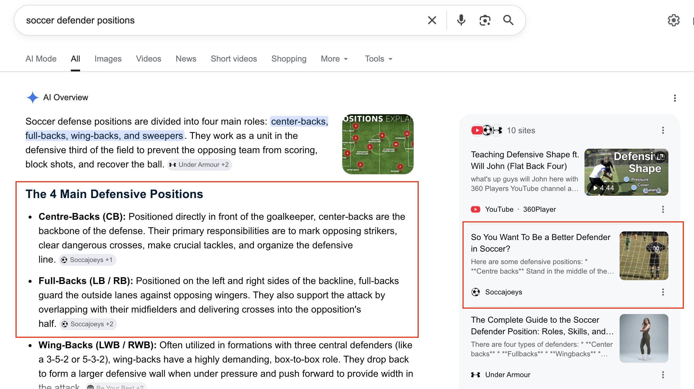Expand the More dropdown menu
This screenshot has width=694, height=389.
tap(335, 59)
